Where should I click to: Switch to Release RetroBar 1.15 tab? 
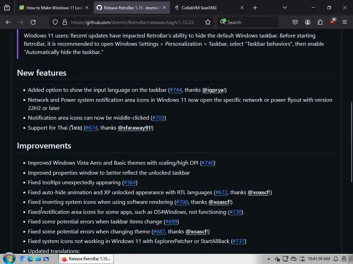(x=132, y=8)
